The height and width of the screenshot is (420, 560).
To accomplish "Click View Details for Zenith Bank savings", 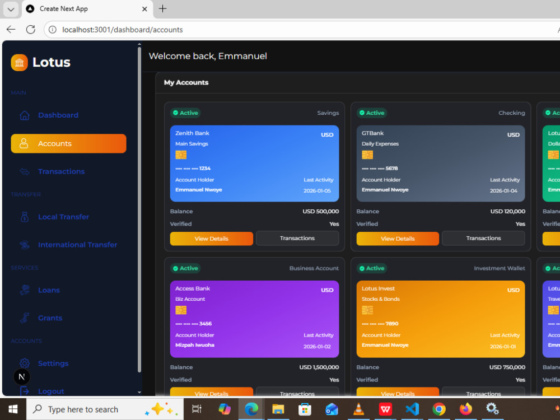I will pyautogui.click(x=212, y=239).
